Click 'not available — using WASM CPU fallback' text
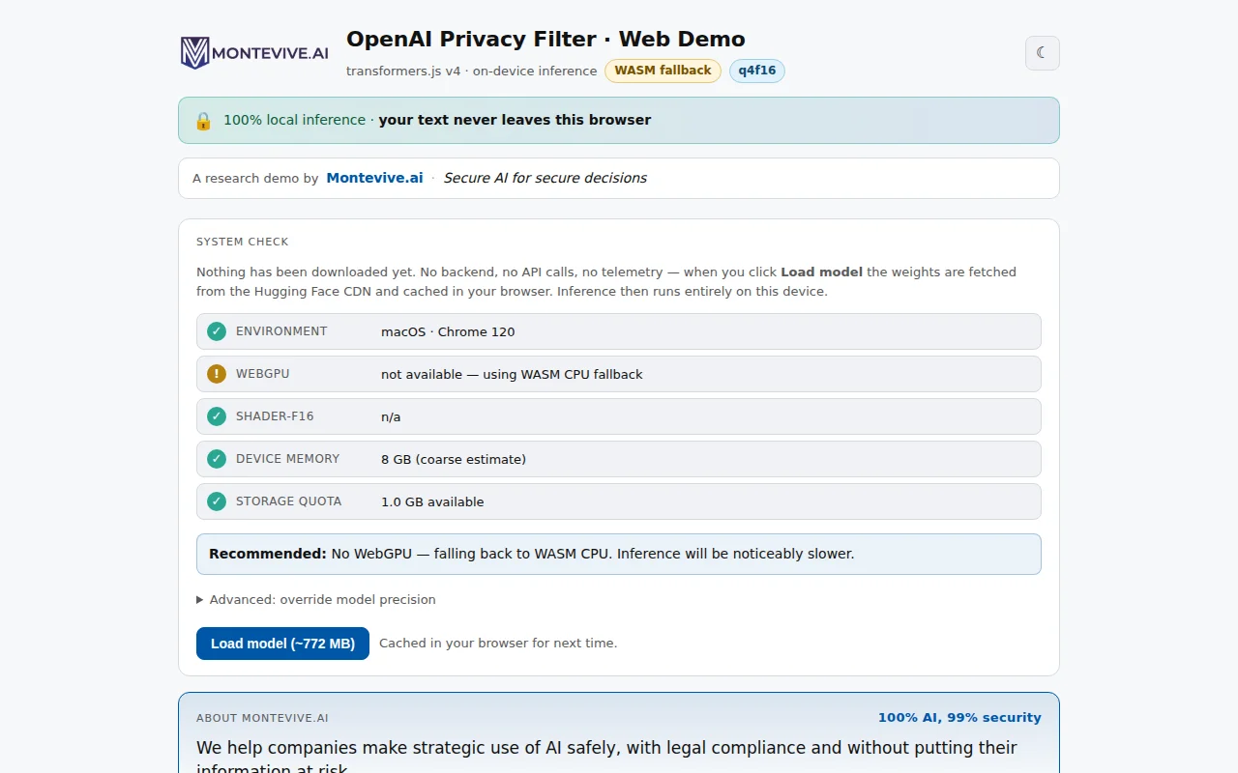 coord(512,374)
